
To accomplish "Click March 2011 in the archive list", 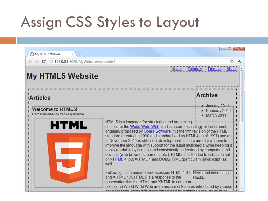I will point(216,115).
